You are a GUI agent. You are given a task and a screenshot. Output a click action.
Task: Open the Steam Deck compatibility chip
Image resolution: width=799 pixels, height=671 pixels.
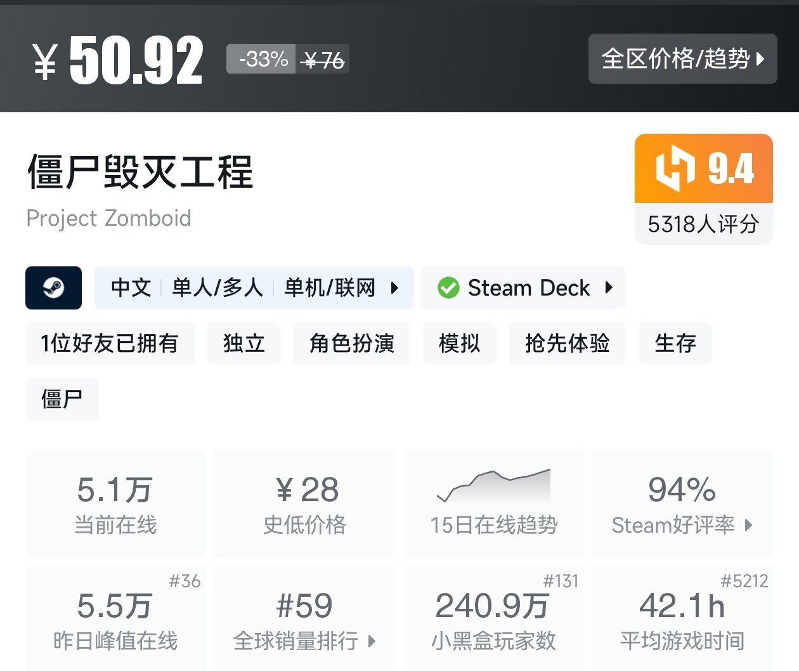pos(523,288)
